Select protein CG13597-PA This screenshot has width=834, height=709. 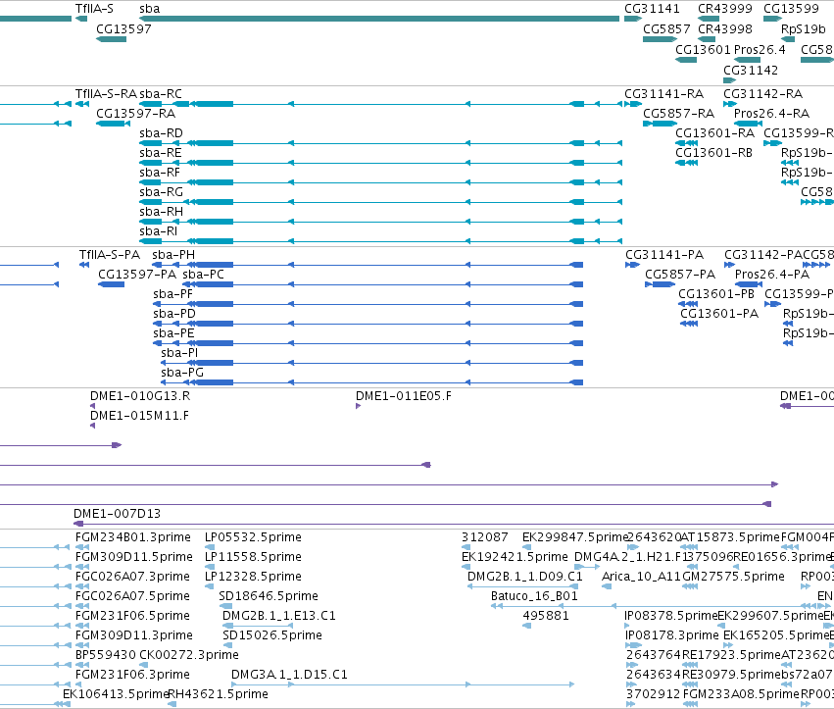(x=137, y=275)
